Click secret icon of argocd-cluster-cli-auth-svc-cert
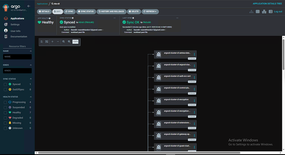285x155 pixels. [x=159, y=77]
